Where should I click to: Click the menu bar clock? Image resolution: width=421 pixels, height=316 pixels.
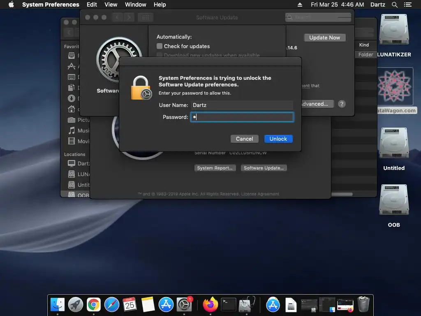338,5
